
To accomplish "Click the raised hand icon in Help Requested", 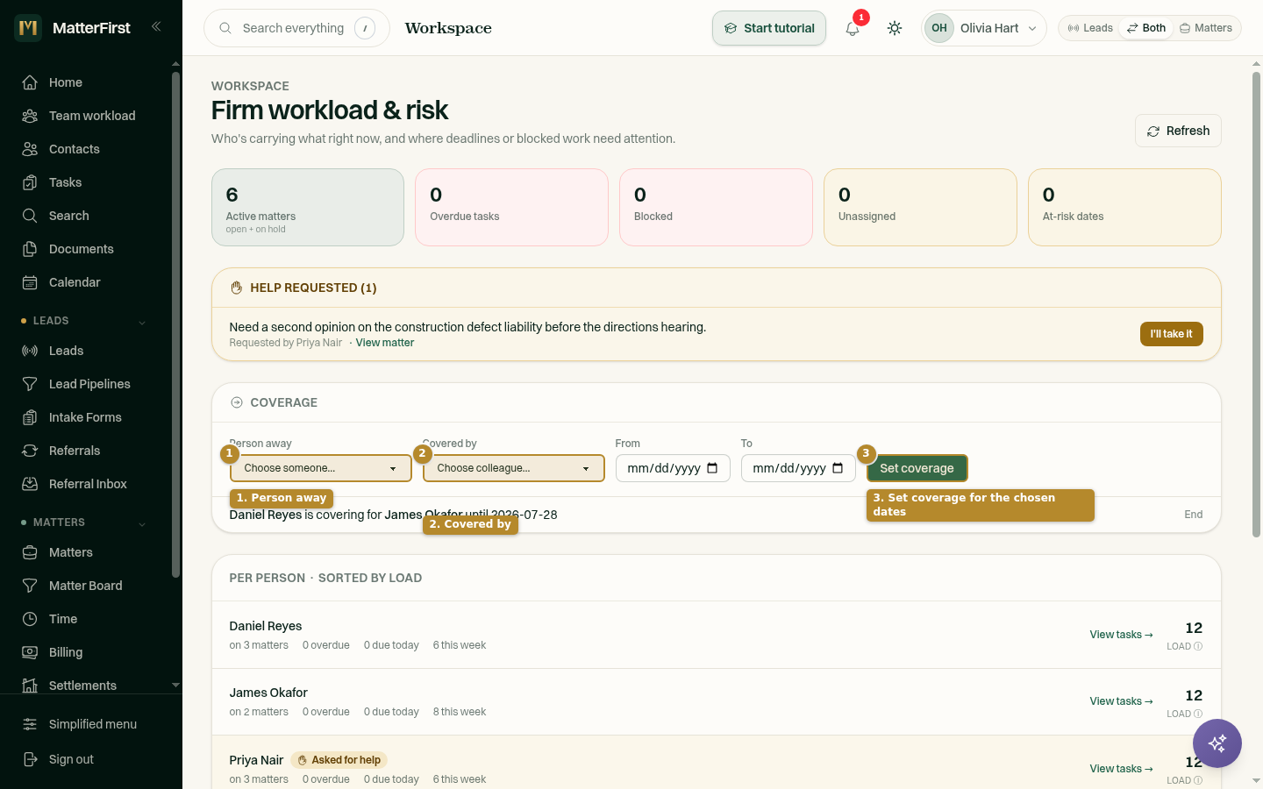I will [x=236, y=288].
